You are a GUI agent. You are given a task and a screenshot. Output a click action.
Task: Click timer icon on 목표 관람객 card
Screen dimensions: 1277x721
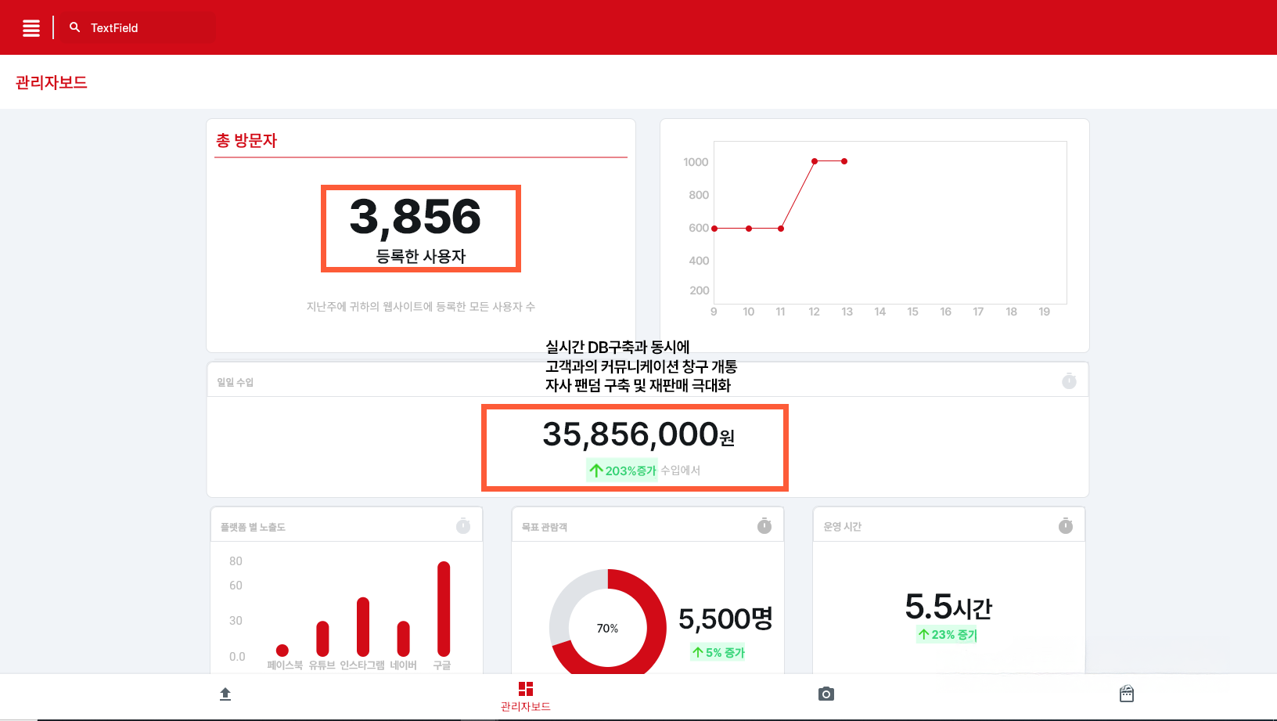click(x=764, y=526)
